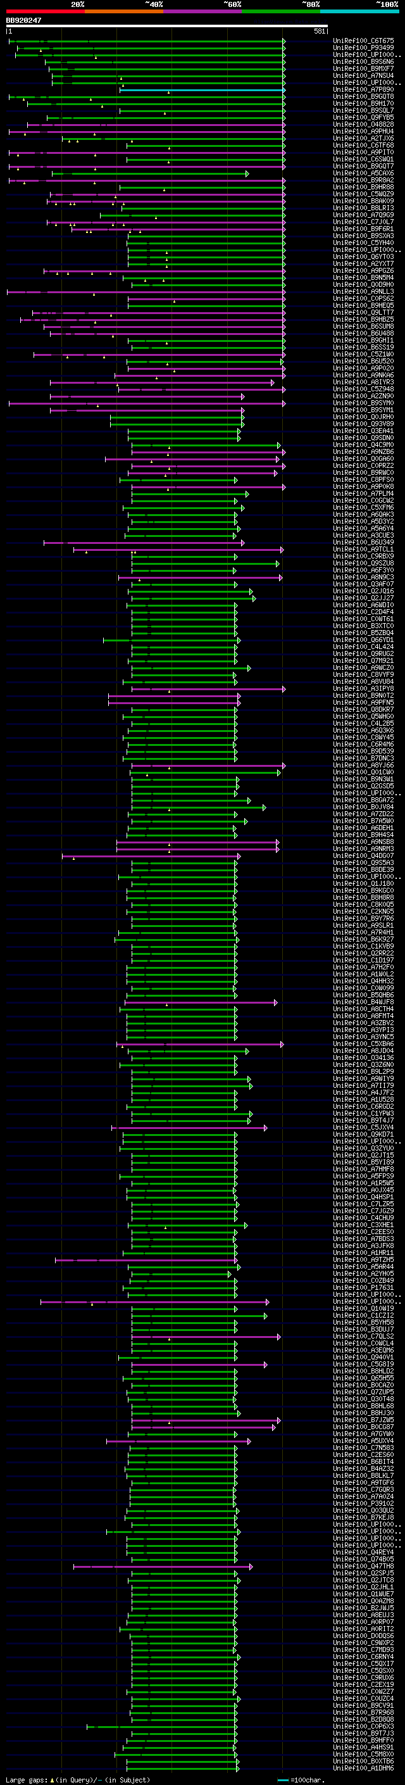Select hit label UniRef100_C7J0L7

pyautogui.click(x=363, y=222)
